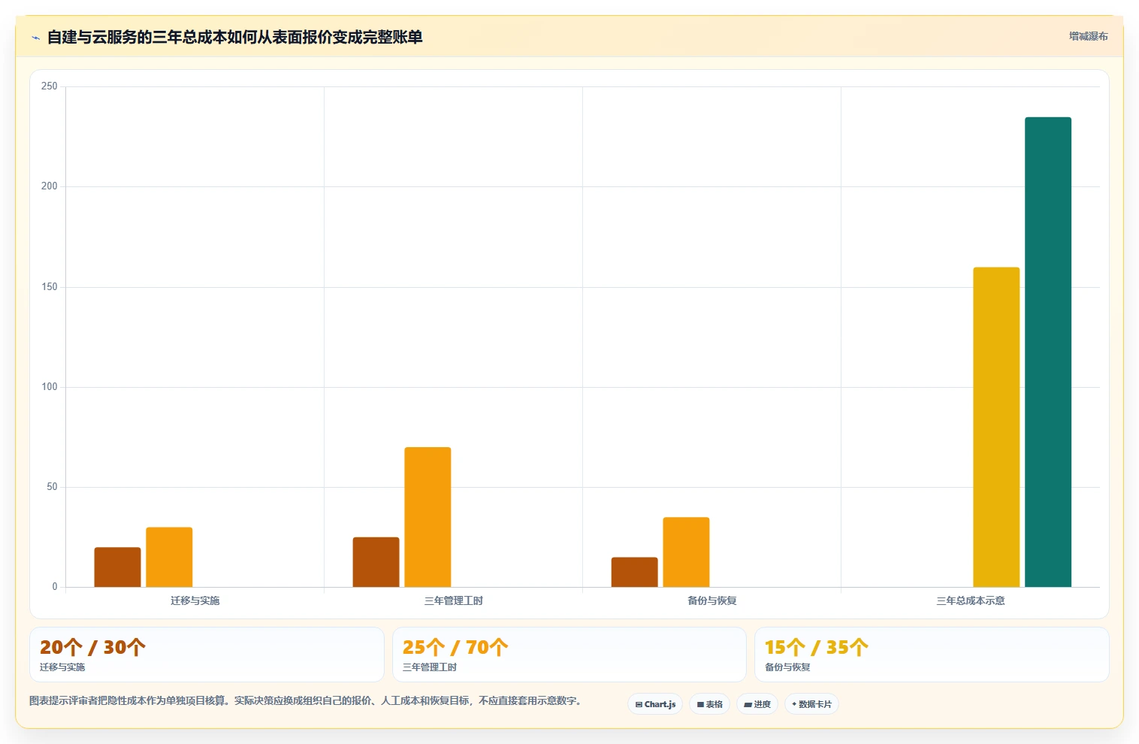Click the chart title 自建与云服务的三年总成本
Viewport: 1139px width, 744px height.
(x=234, y=37)
